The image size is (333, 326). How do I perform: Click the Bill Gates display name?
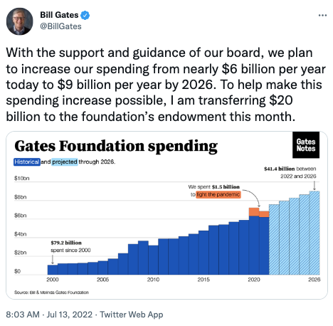point(59,15)
